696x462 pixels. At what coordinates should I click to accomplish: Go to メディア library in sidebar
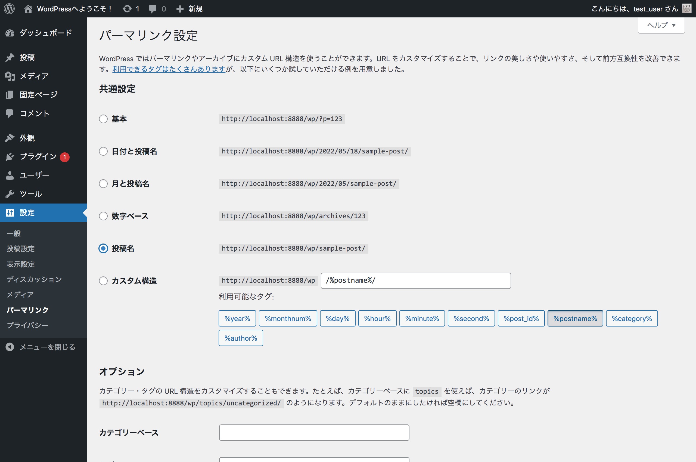[34, 76]
